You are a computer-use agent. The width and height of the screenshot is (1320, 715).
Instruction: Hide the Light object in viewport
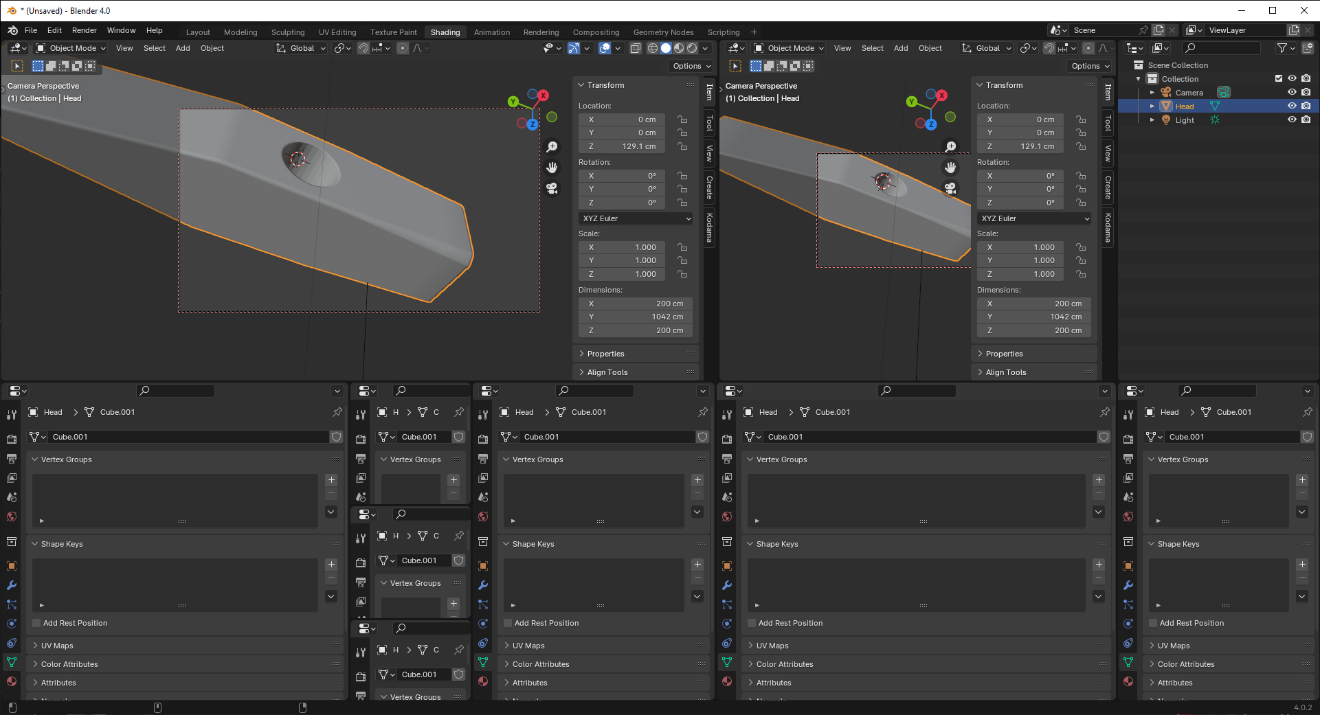coord(1292,120)
